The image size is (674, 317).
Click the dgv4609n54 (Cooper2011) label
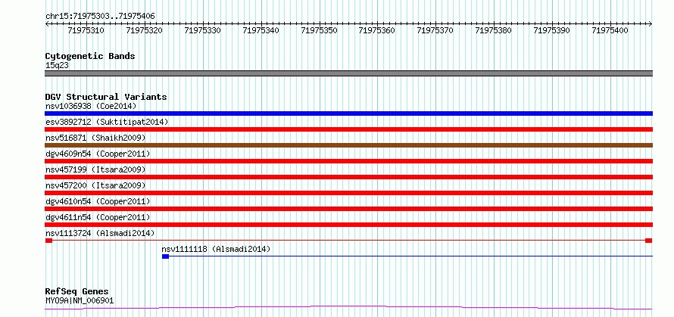click(98, 154)
